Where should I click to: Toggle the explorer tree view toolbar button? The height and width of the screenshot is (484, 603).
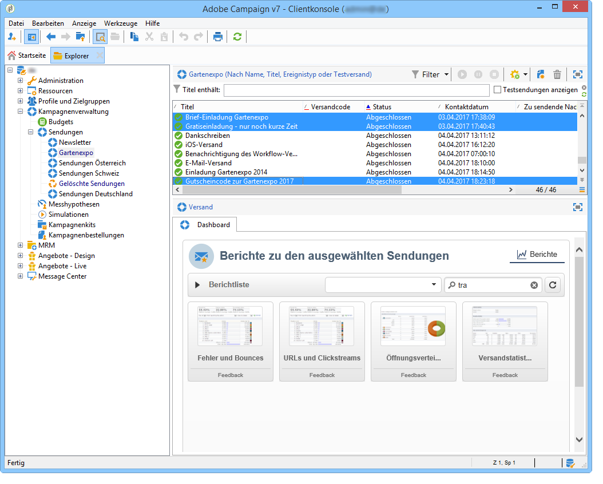coord(31,37)
